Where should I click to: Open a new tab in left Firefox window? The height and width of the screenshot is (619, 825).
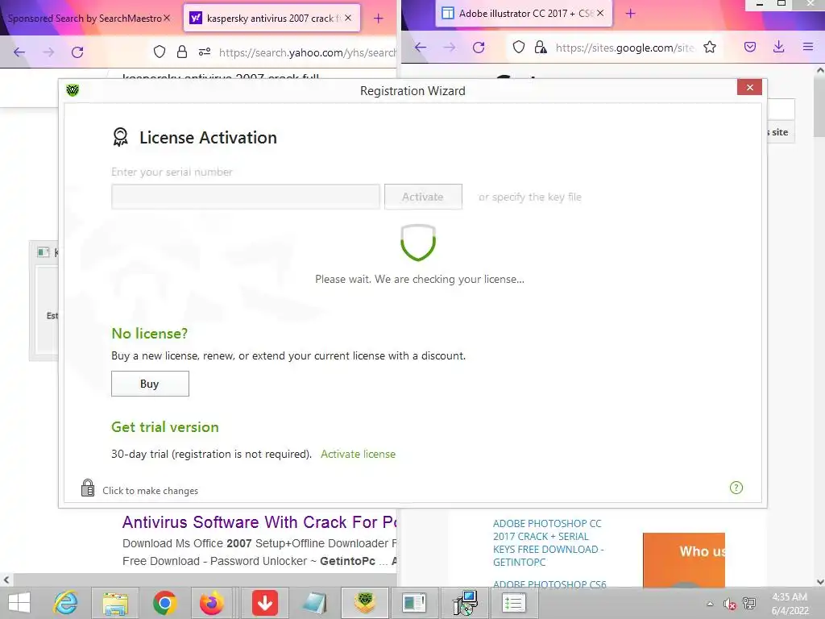(379, 19)
